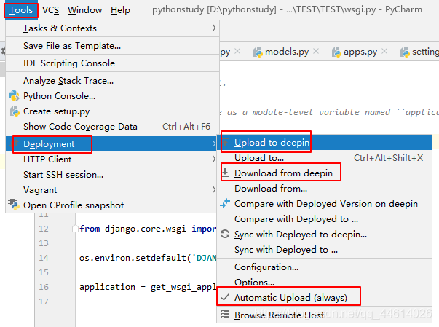Click the Upload to deepin arrow icon
Image resolution: width=439 pixels, height=327 pixels.
point(226,143)
